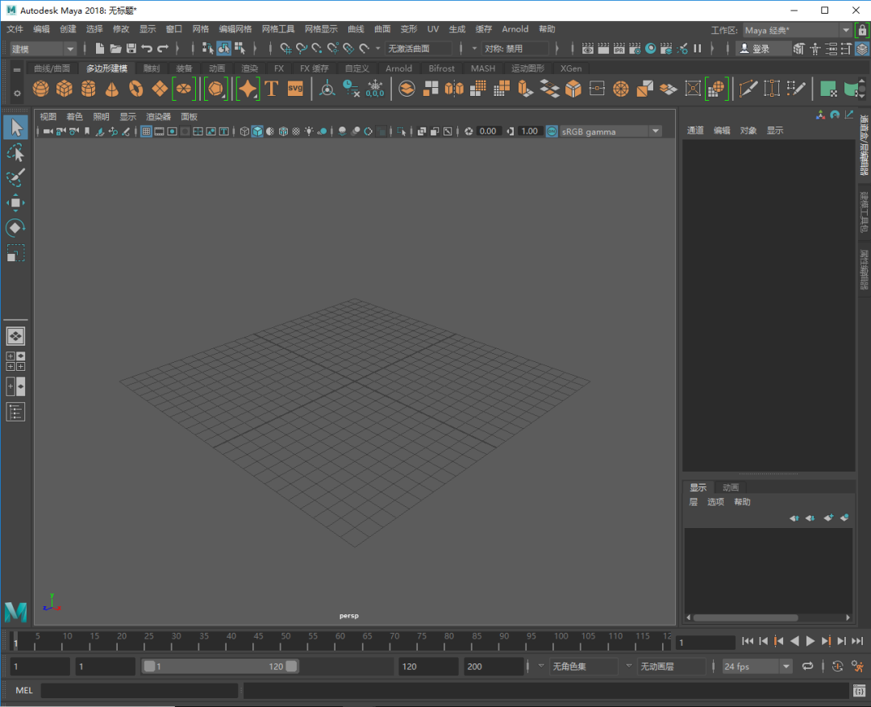Add a polygon cone from the shelf
Viewport: 871px width, 707px height.
pos(112,89)
